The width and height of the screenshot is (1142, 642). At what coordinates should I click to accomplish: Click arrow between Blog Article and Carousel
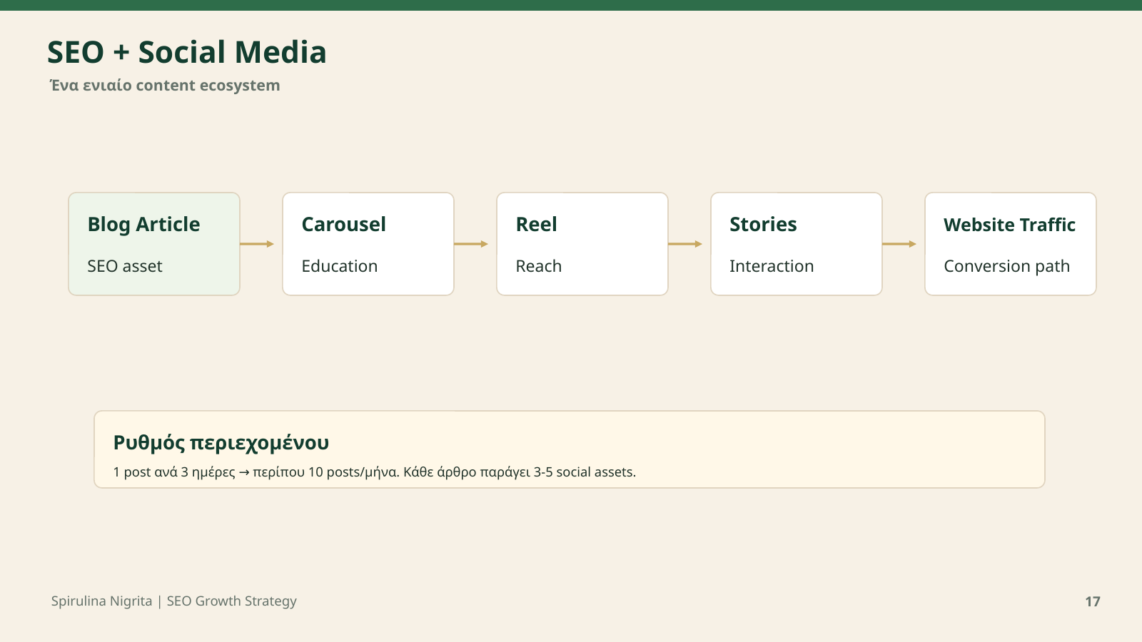(x=257, y=244)
